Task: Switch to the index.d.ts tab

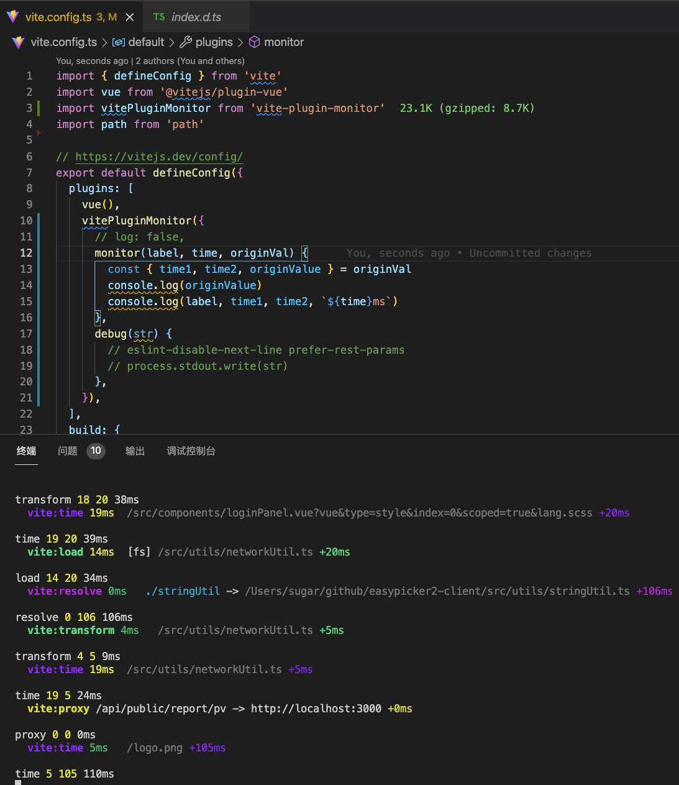Action: coord(196,17)
